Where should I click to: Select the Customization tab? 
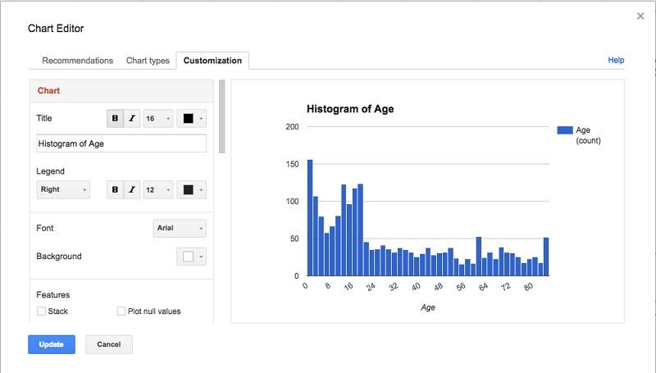coord(212,61)
